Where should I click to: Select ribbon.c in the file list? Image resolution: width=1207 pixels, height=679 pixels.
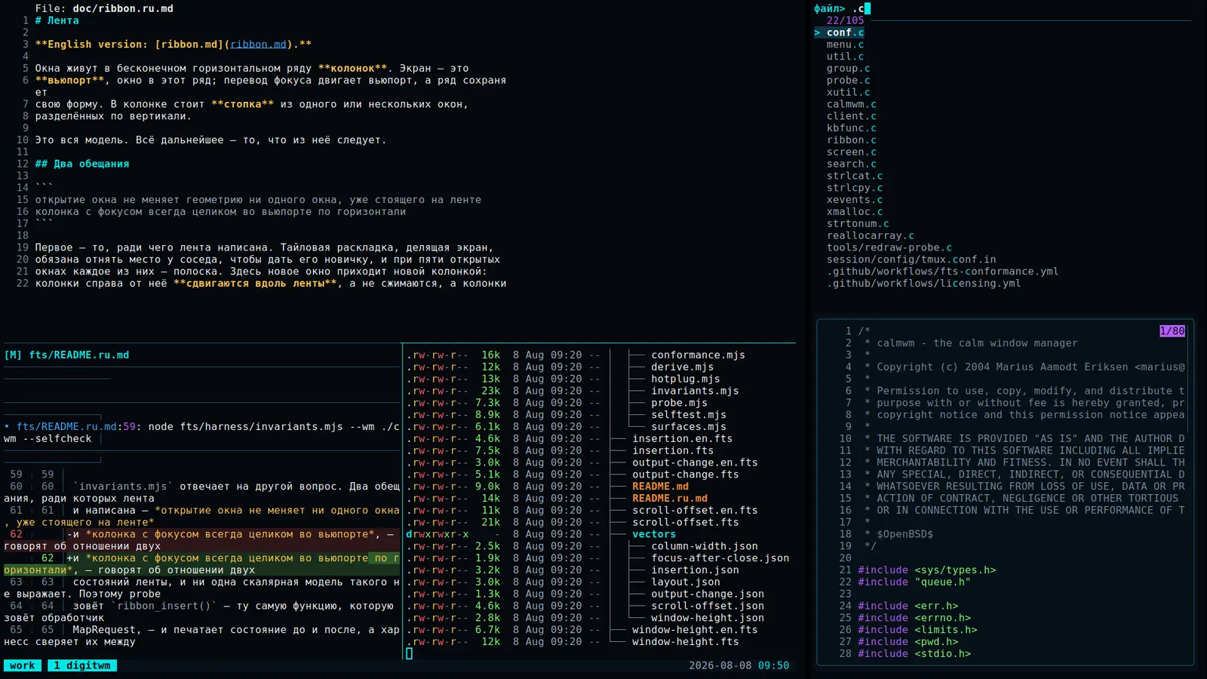tap(852, 140)
